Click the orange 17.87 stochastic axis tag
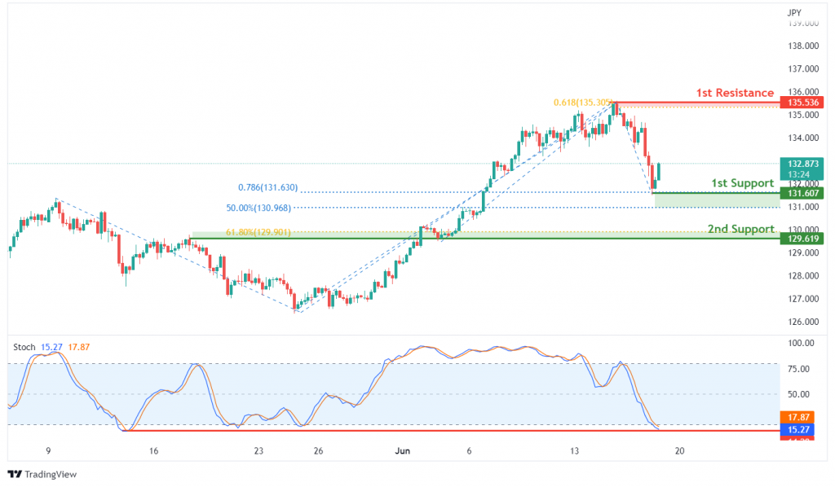 pyautogui.click(x=797, y=417)
